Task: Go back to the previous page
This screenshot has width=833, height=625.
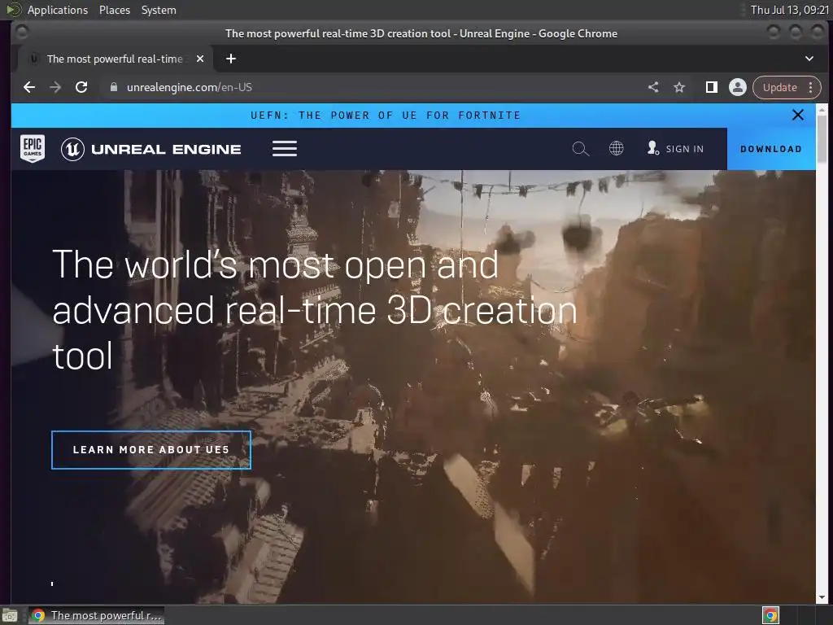Action: pyautogui.click(x=29, y=87)
